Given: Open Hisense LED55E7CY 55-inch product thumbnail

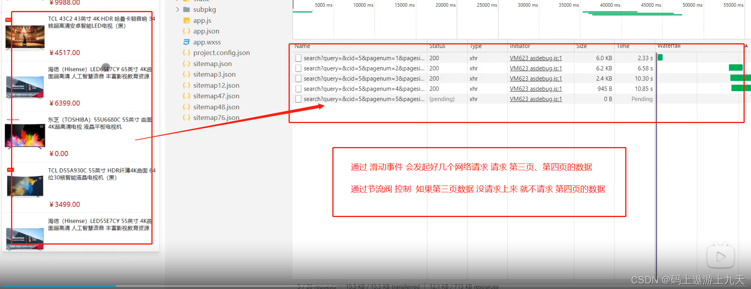Looking at the screenshot, I should 25,239.
